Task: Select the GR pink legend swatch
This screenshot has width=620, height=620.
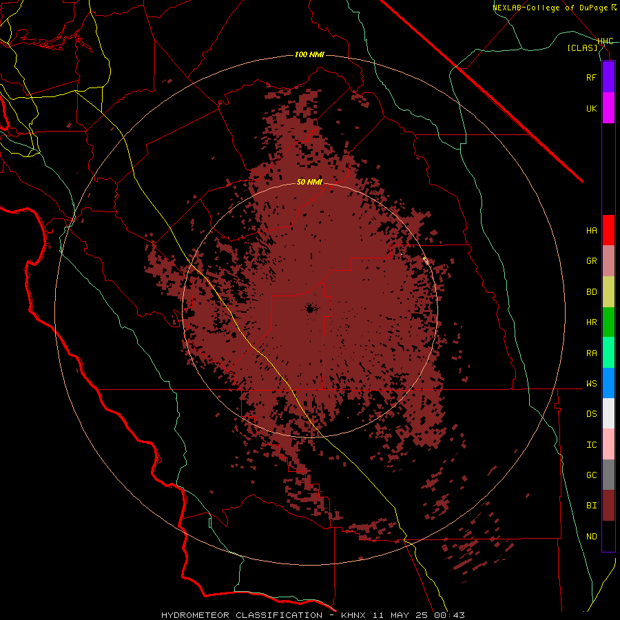Action: coord(608,261)
